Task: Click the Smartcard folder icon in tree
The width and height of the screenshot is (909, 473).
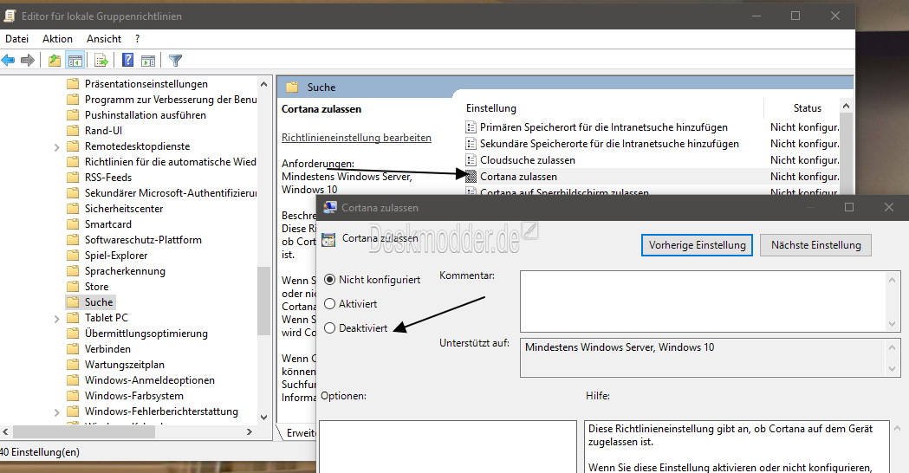Action: coord(73,224)
